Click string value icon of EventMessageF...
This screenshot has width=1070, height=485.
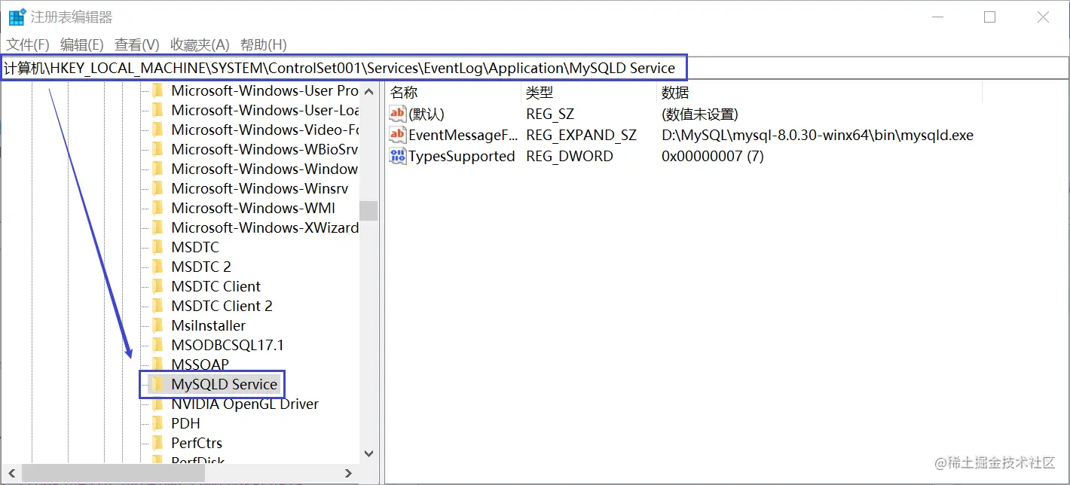point(397,135)
